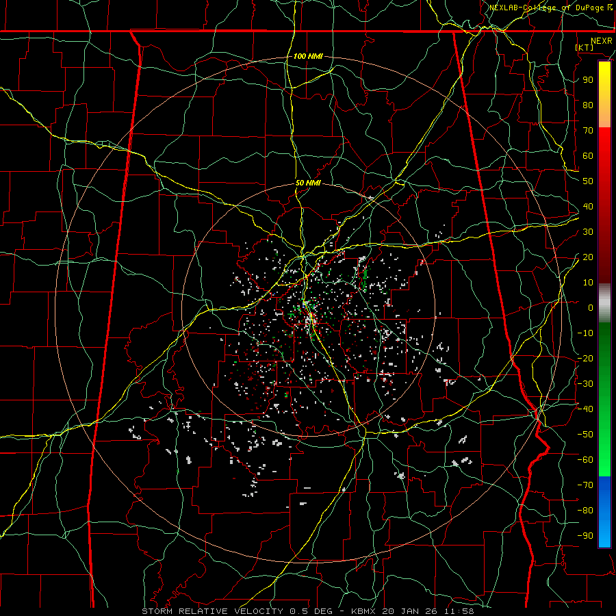Click the -60 value on velocity scale
Viewport: 616px width, 616px height.
pyautogui.click(x=585, y=460)
